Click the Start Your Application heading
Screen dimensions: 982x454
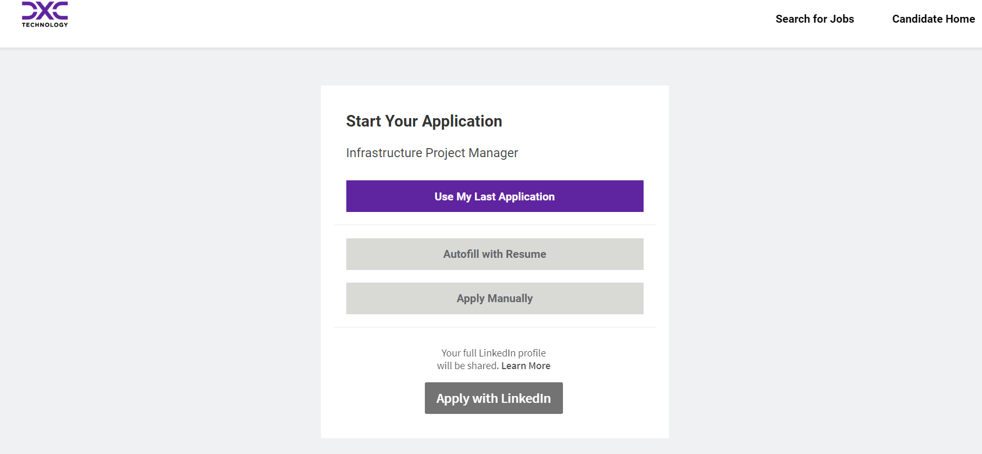[x=424, y=121]
